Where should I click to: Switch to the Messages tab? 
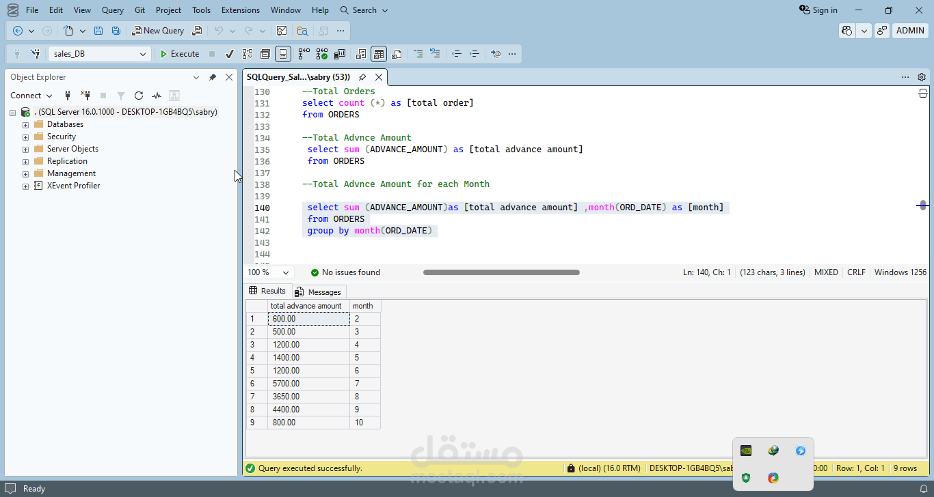point(319,292)
